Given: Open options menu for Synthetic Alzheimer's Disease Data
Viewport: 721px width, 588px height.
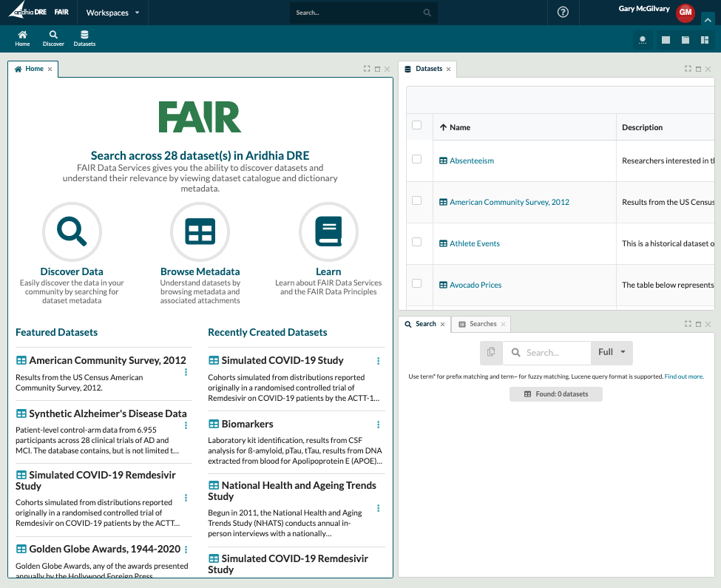Looking at the screenshot, I should coord(186,425).
